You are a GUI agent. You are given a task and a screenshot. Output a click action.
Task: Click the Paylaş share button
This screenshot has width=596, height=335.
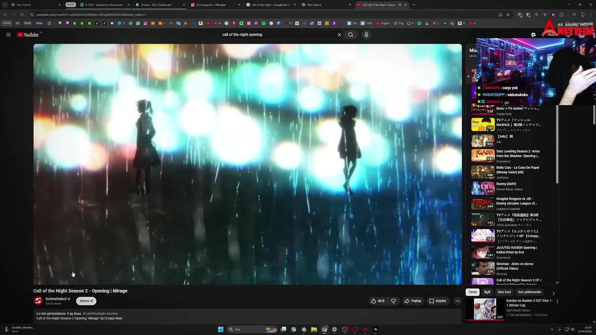pos(413,301)
